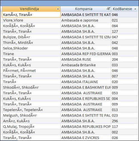The image size is (139, 141).
Task: Click the AMBASADA RUSE cell
Action: pos(86,59)
